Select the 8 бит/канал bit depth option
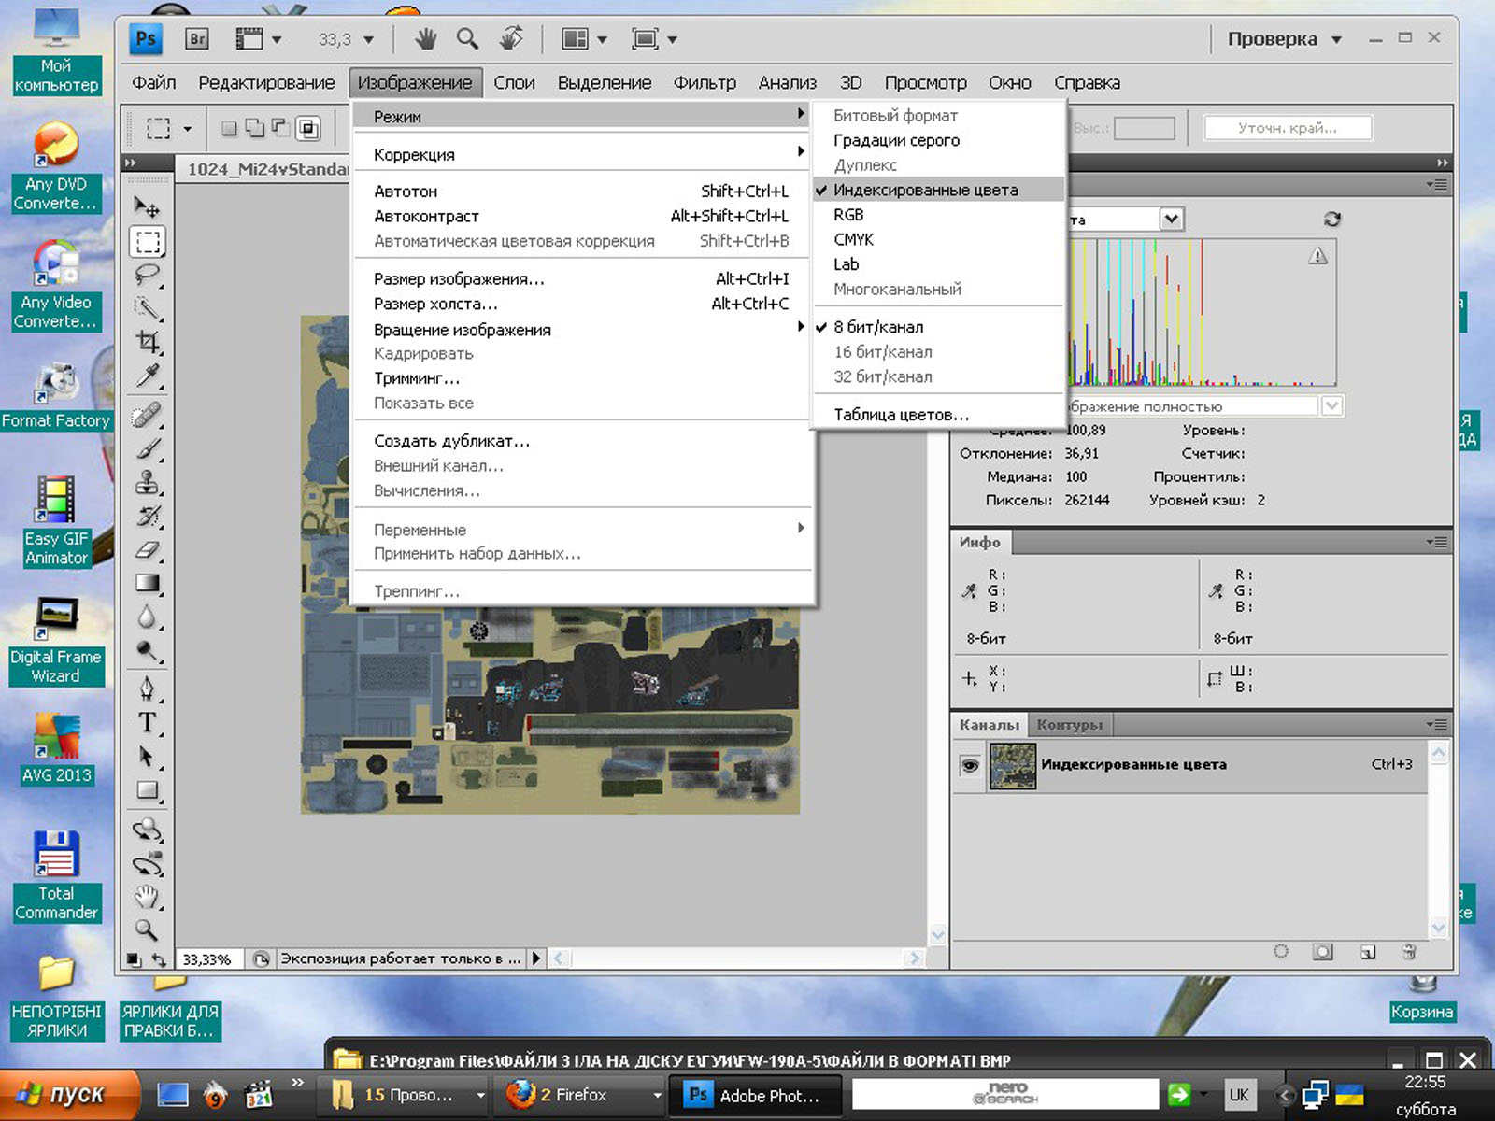 pyautogui.click(x=878, y=327)
